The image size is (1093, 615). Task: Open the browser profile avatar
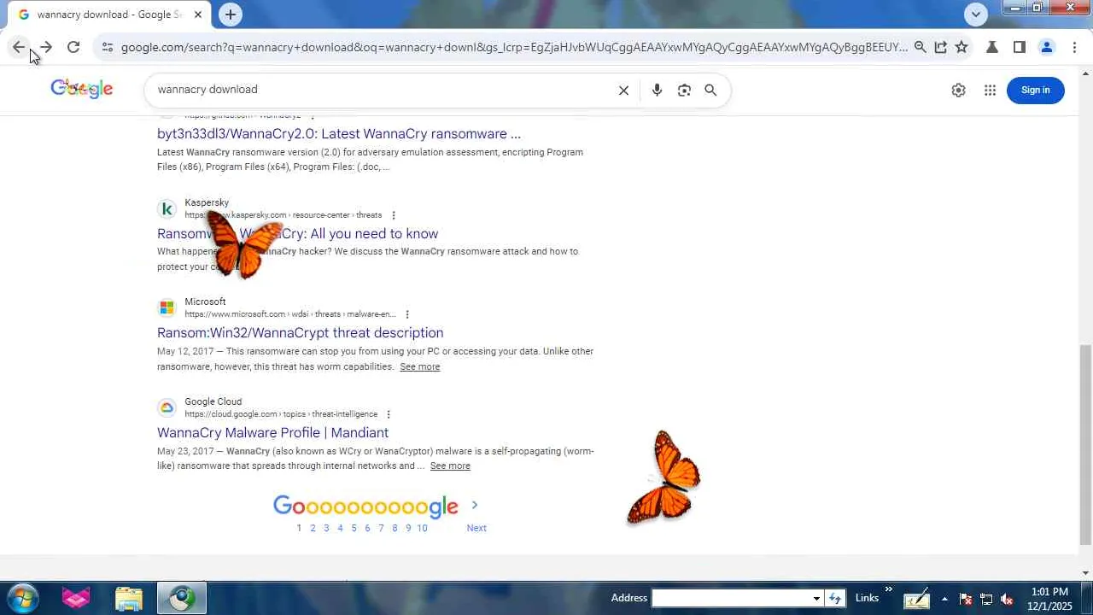tap(1047, 48)
